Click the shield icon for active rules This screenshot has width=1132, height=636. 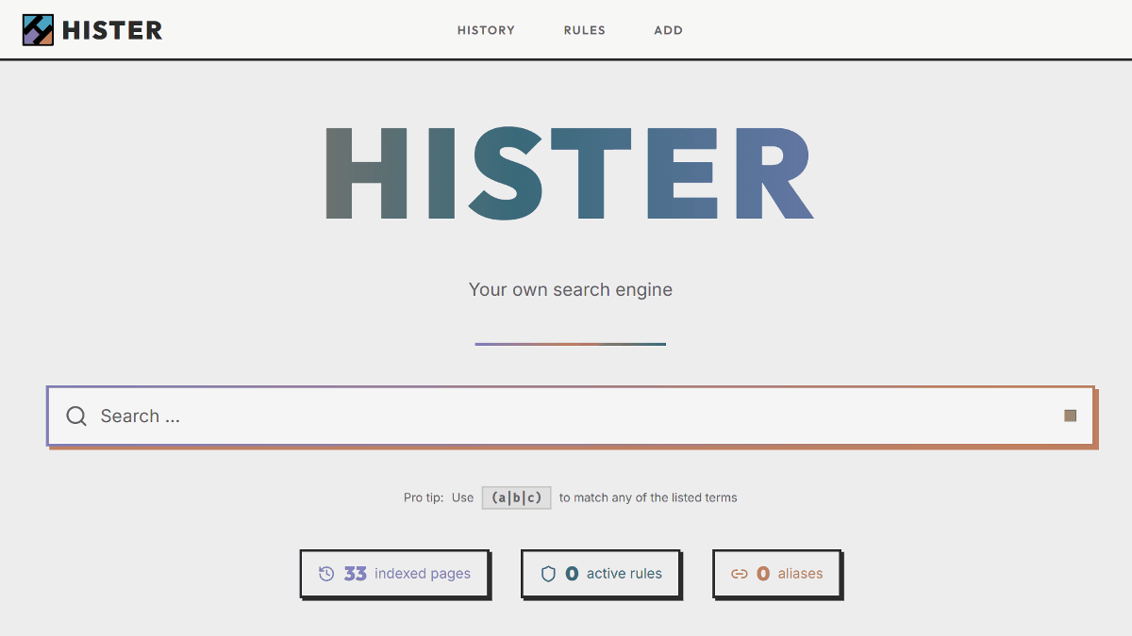[548, 574]
